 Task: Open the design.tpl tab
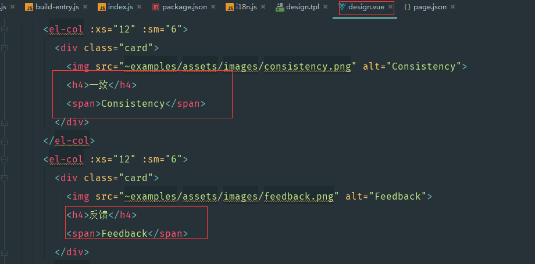coord(302,7)
